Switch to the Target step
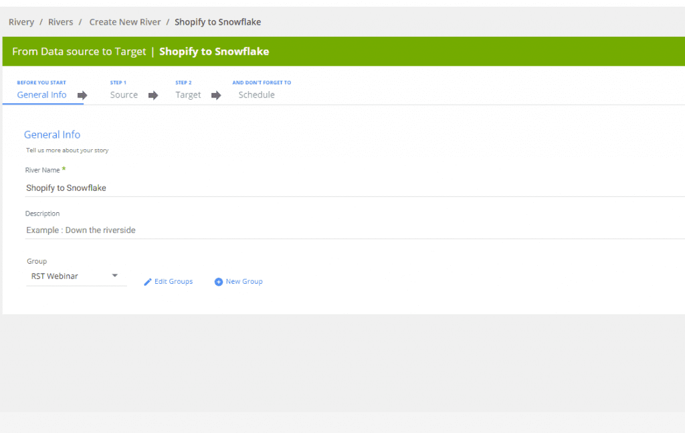 188,94
